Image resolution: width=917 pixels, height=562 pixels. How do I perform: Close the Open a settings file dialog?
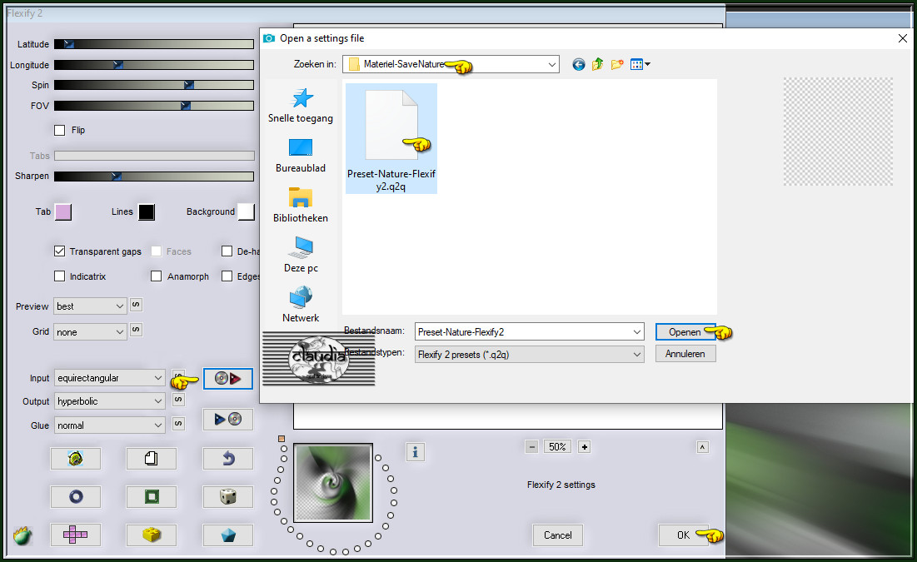click(x=902, y=38)
